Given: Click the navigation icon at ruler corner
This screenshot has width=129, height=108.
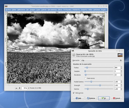Looking at the screenshot, I should (x=6, y=12).
